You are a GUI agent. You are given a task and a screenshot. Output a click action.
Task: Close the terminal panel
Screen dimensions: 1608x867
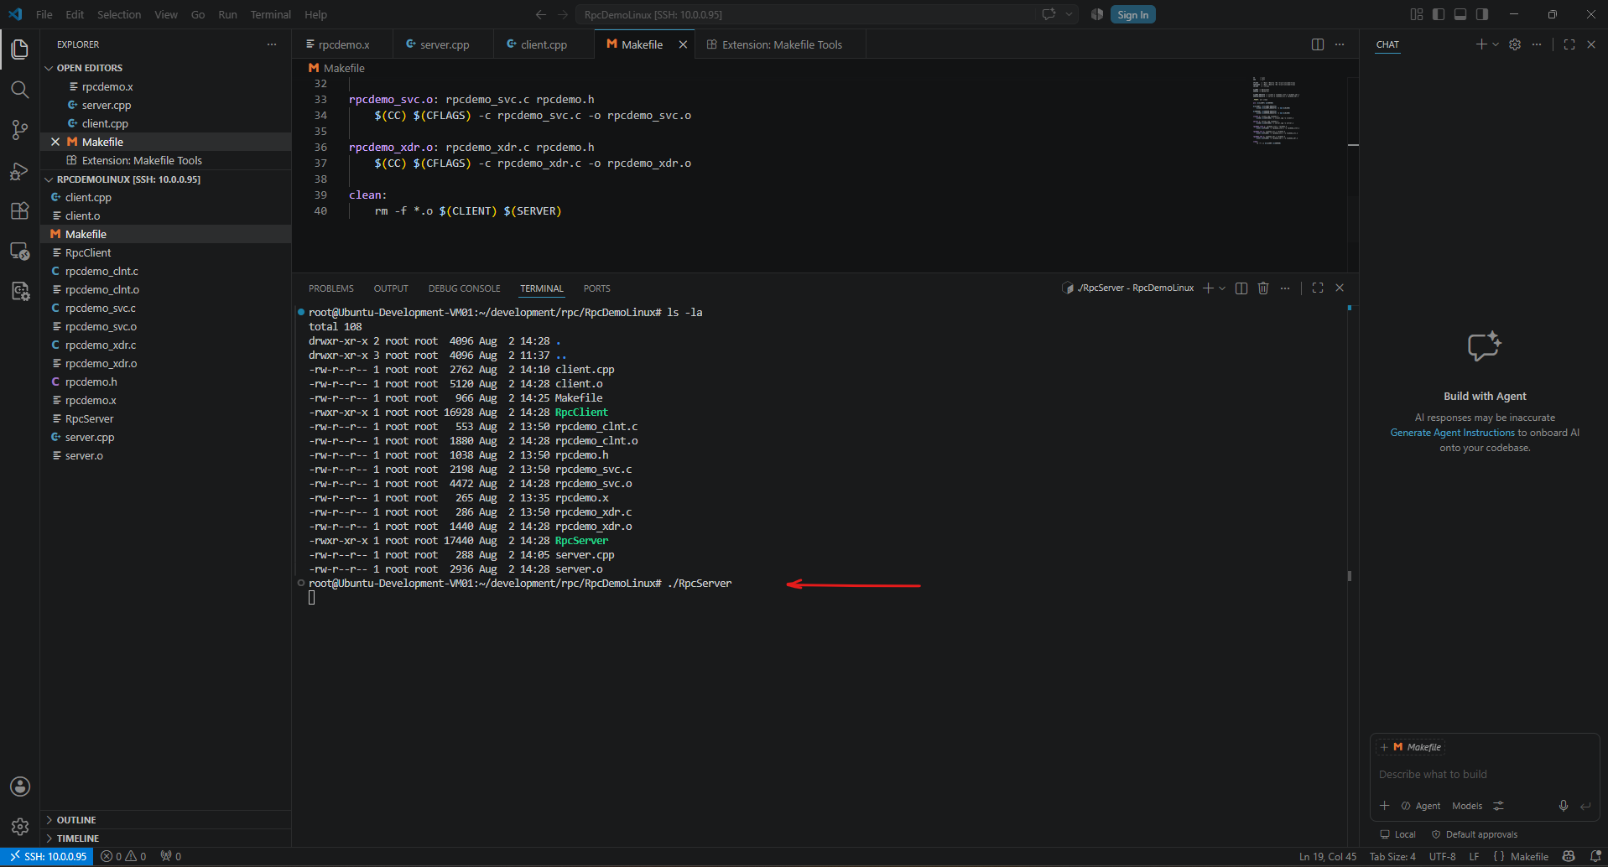pyautogui.click(x=1340, y=288)
